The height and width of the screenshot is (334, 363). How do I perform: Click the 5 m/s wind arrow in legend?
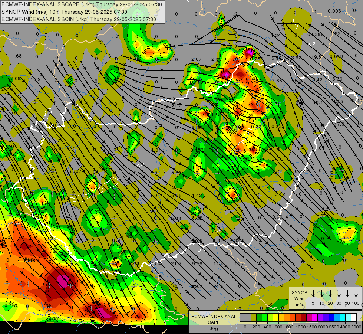313,293
